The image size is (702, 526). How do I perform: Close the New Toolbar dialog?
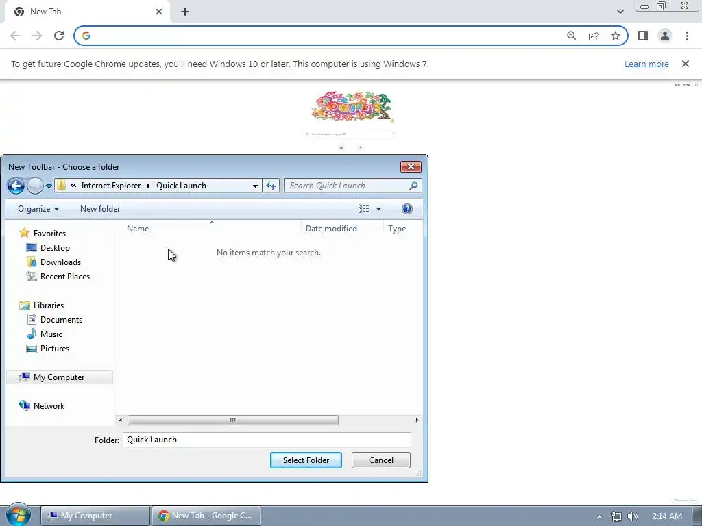tap(411, 167)
